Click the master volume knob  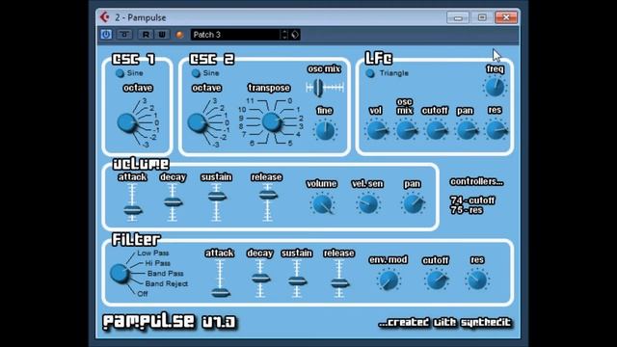pos(322,204)
